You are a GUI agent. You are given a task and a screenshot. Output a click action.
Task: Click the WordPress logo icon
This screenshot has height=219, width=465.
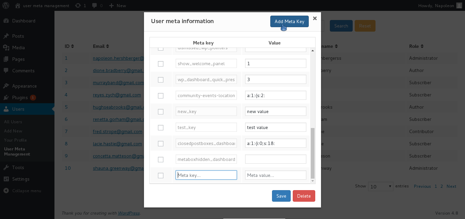(x=6, y=5)
